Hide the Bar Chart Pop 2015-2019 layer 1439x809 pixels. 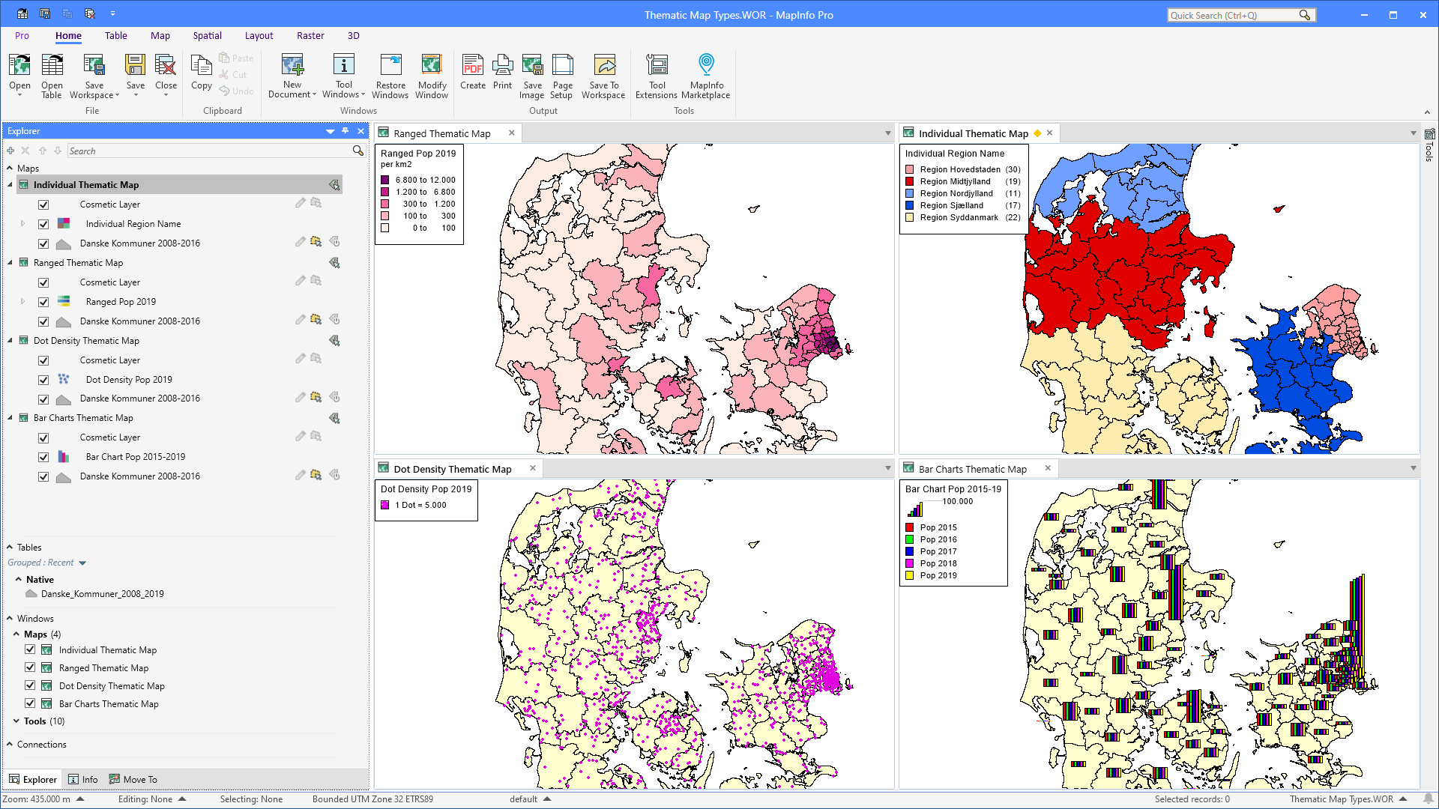(x=43, y=457)
